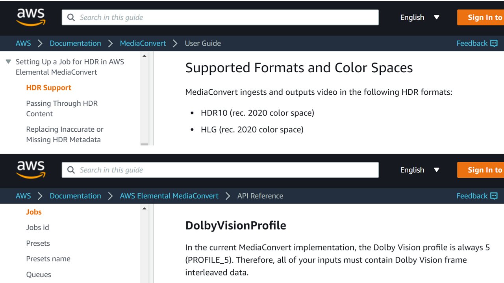Open Presets in the sidebar
The height and width of the screenshot is (283, 504).
tap(38, 243)
